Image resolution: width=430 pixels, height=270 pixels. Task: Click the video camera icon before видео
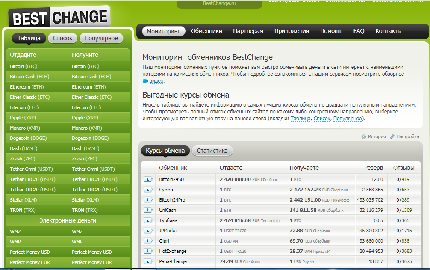[145, 81]
